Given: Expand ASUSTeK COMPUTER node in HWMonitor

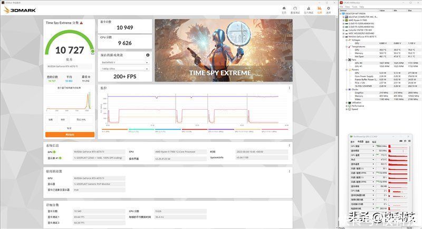Looking at the screenshot, I should click(x=343, y=17).
